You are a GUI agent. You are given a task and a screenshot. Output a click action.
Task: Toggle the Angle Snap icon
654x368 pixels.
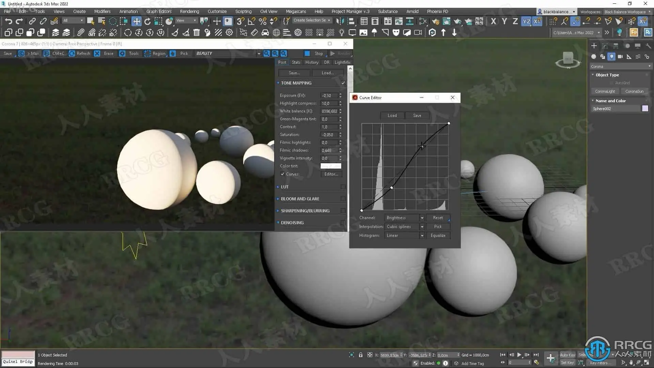(251, 21)
